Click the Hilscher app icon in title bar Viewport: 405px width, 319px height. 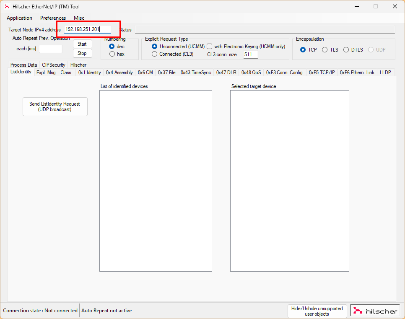[x=7, y=6]
